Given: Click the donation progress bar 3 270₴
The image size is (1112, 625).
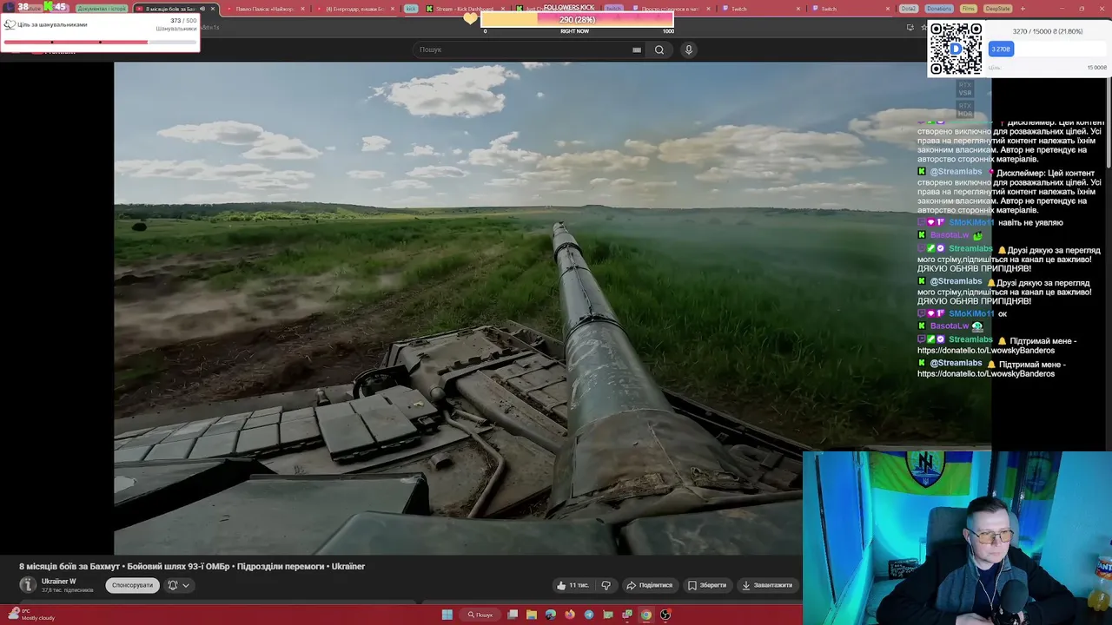Looking at the screenshot, I should coord(1049,49).
